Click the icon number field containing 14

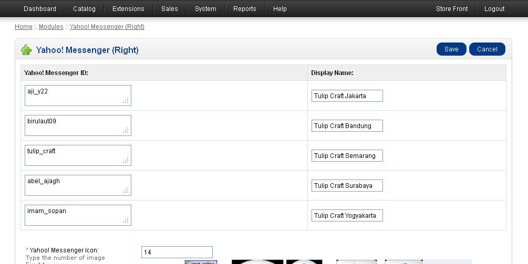click(x=177, y=252)
